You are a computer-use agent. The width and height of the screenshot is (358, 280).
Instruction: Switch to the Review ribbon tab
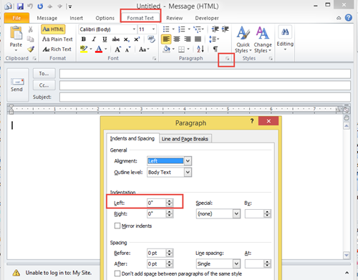click(x=175, y=18)
